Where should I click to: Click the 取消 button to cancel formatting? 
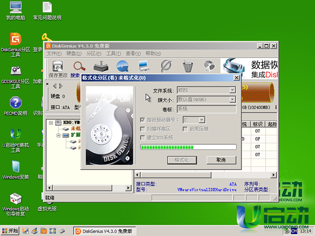coord(221,160)
